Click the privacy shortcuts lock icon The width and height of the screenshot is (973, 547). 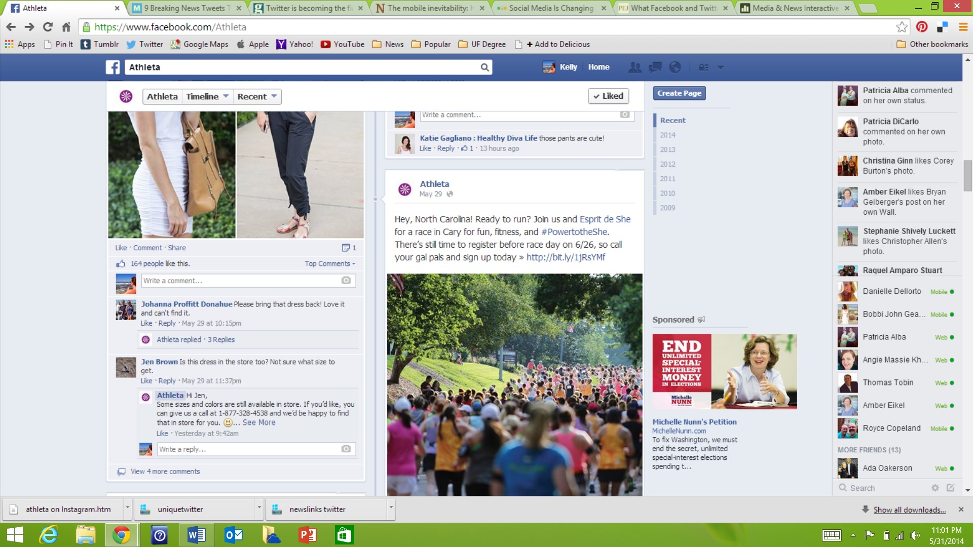[x=703, y=67]
